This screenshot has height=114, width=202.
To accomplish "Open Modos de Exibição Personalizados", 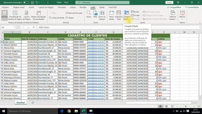I will [39, 15].
